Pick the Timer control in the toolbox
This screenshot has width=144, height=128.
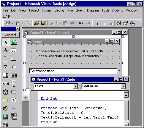(x=5, y=92)
